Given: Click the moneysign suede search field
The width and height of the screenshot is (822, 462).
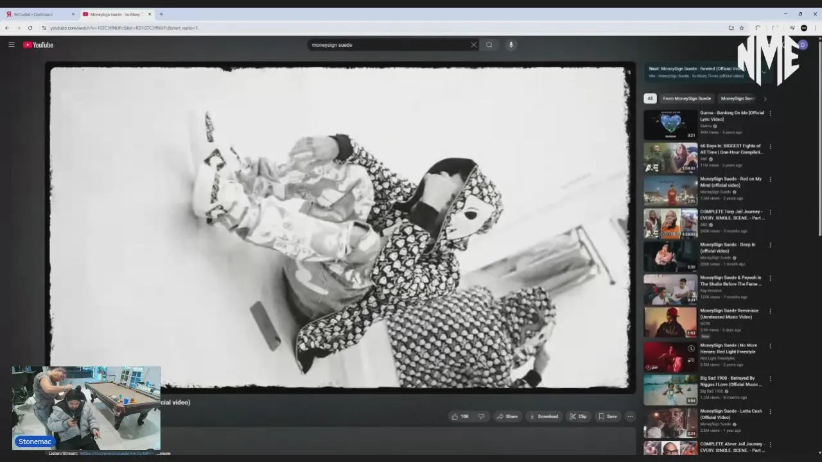Looking at the screenshot, I should click(x=389, y=45).
